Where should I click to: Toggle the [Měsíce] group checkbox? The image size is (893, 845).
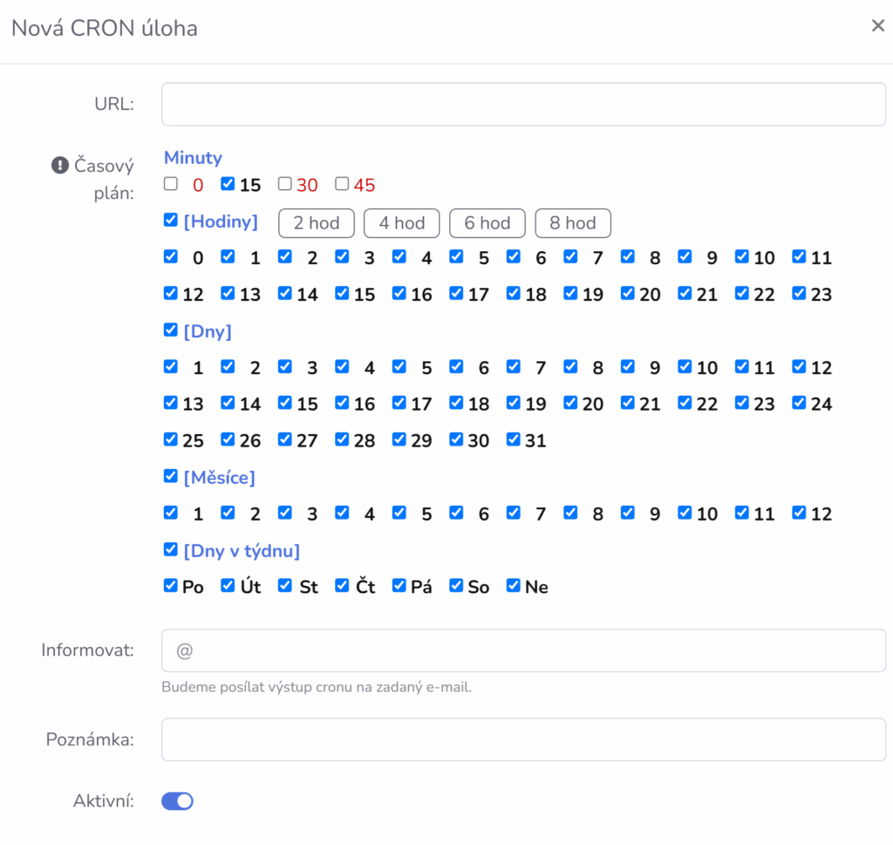(x=171, y=477)
